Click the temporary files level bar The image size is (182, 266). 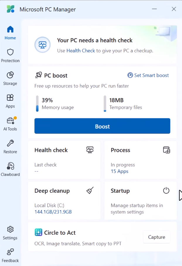[x=105, y=104]
